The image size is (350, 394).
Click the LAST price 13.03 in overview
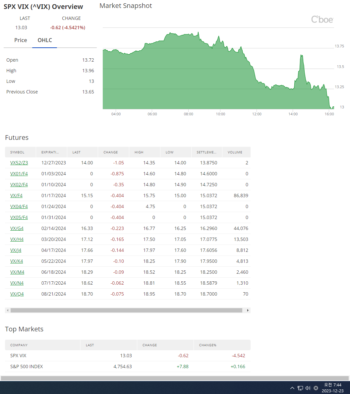tap(21, 28)
